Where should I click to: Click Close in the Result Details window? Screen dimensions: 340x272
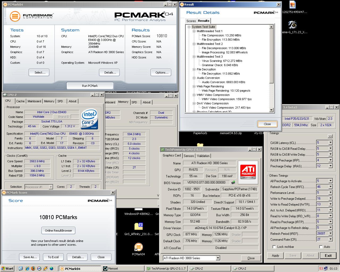267,124
